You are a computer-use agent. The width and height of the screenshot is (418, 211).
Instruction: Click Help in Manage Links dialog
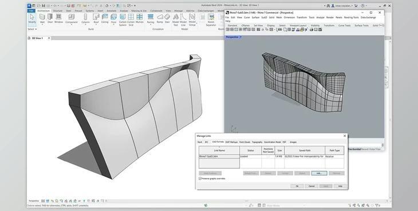[340, 186]
